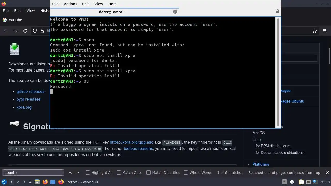Click Firefox - 3 windows taskbar button
This screenshot has width=331, height=186.
78,182
